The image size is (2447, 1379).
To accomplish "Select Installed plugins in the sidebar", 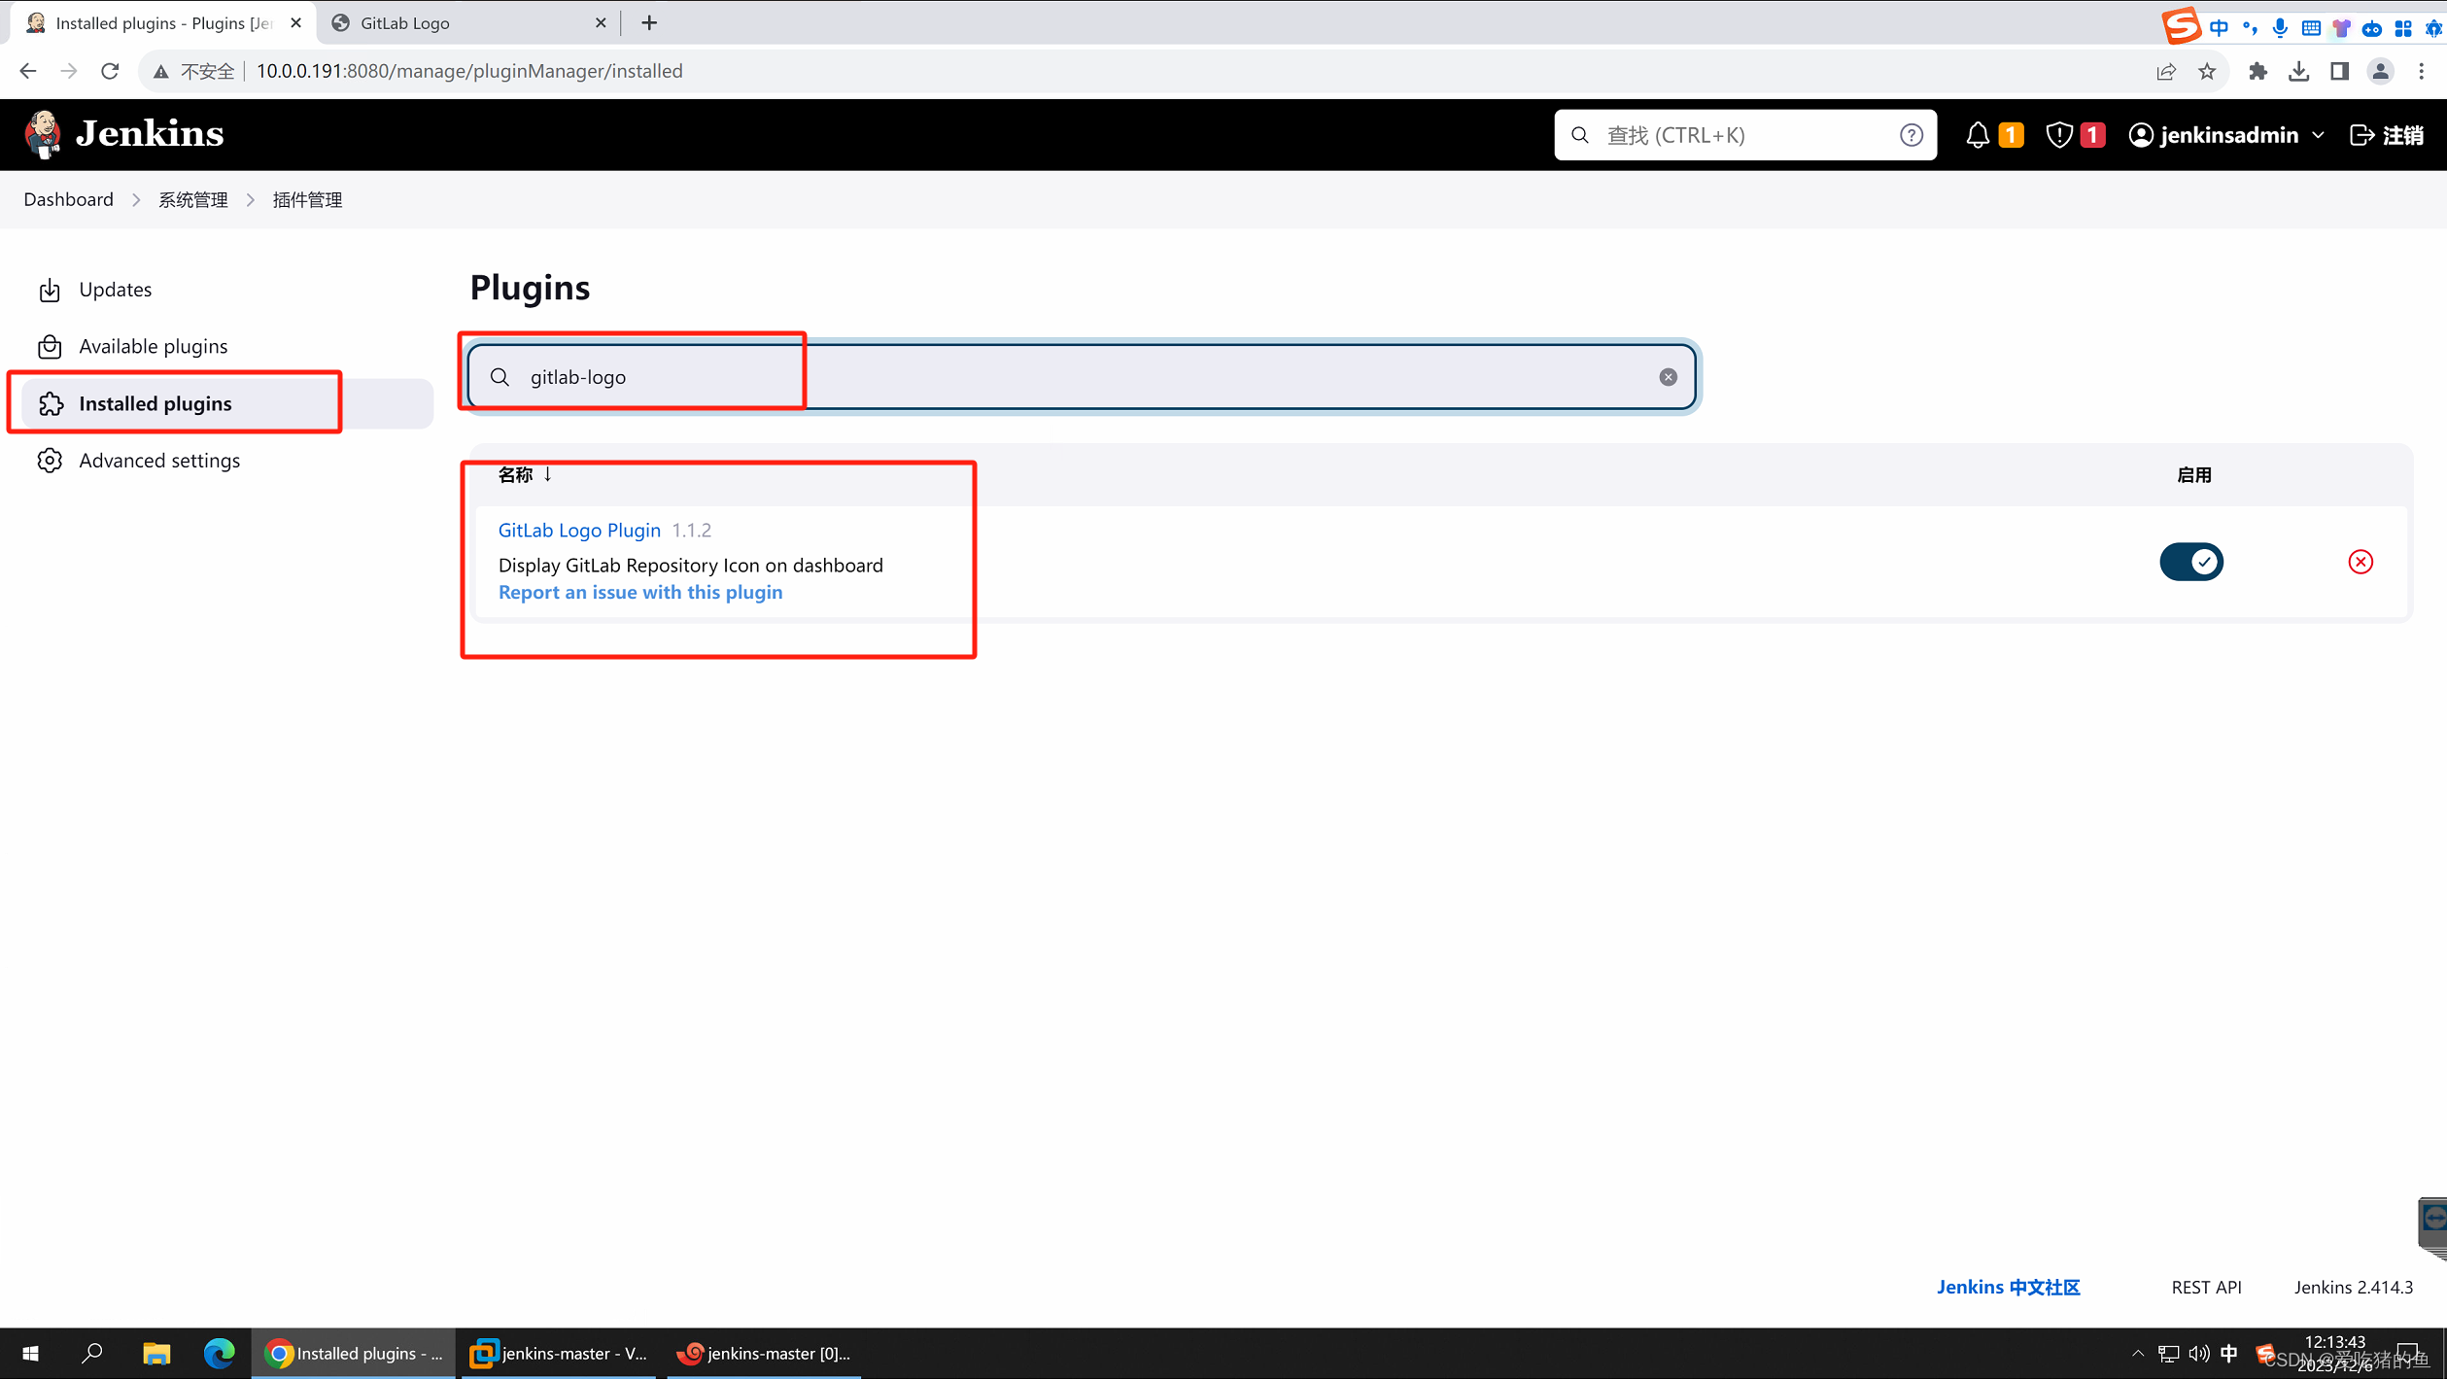I will coord(227,403).
